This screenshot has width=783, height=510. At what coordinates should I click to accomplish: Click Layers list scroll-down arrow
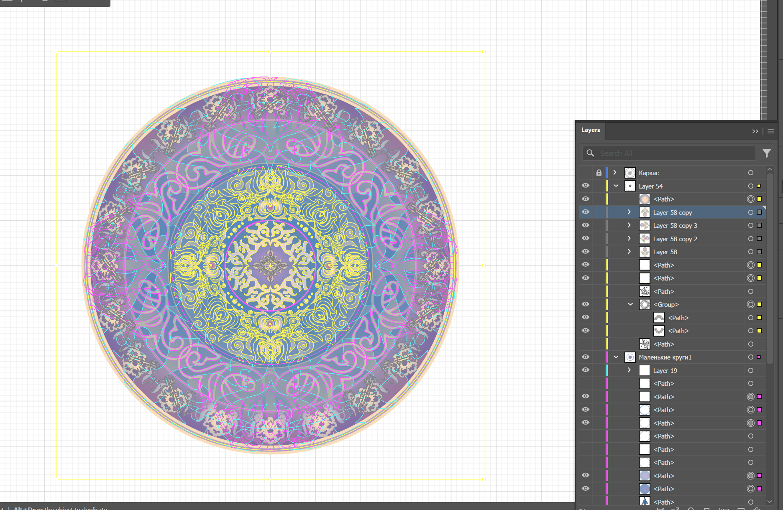tap(770, 501)
